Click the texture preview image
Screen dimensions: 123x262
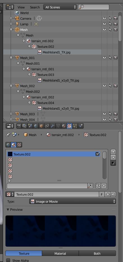pos(61,231)
